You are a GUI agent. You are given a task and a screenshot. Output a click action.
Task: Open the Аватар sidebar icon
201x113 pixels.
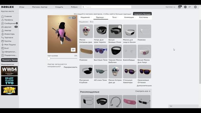(3, 30)
